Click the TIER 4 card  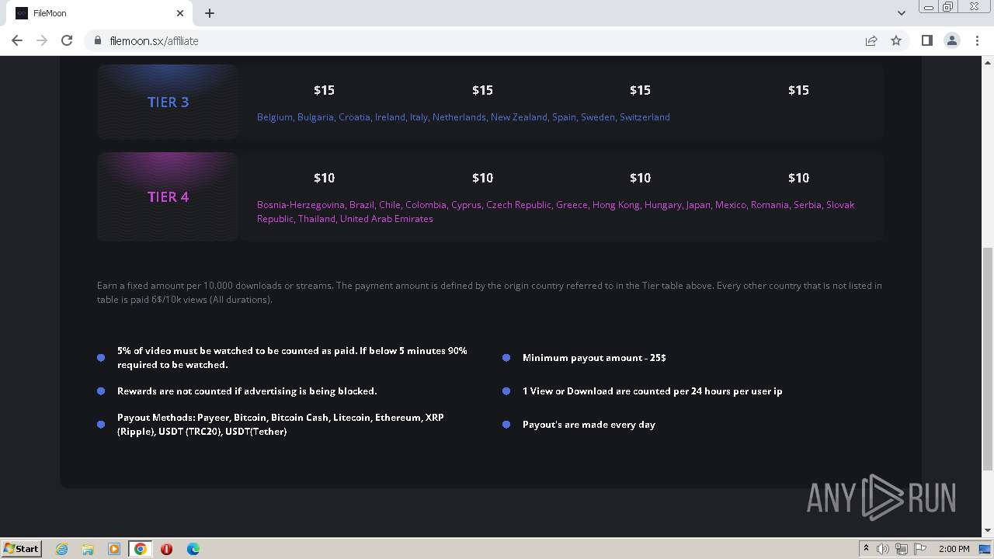point(168,196)
